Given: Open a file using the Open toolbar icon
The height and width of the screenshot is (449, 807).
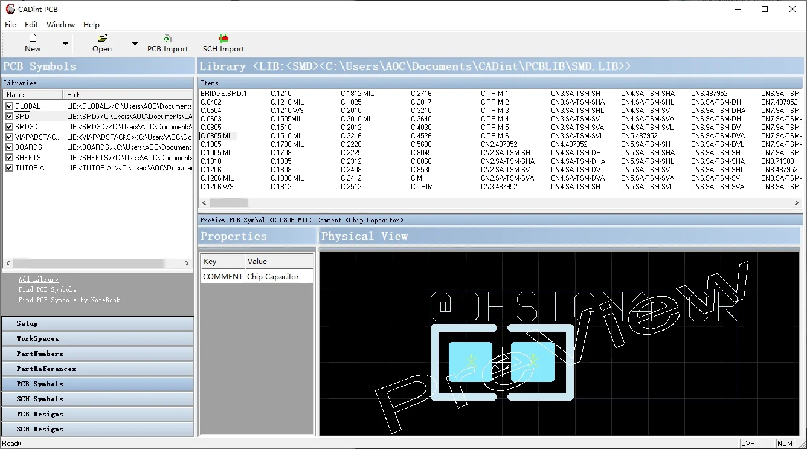Looking at the screenshot, I should [x=101, y=43].
